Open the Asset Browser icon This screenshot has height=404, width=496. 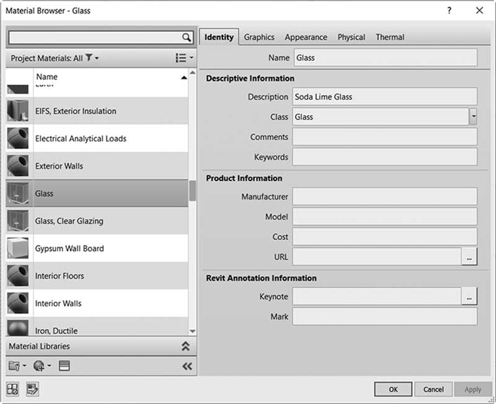point(12,389)
